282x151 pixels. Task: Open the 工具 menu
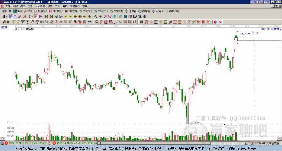click(x=57, y=6)
